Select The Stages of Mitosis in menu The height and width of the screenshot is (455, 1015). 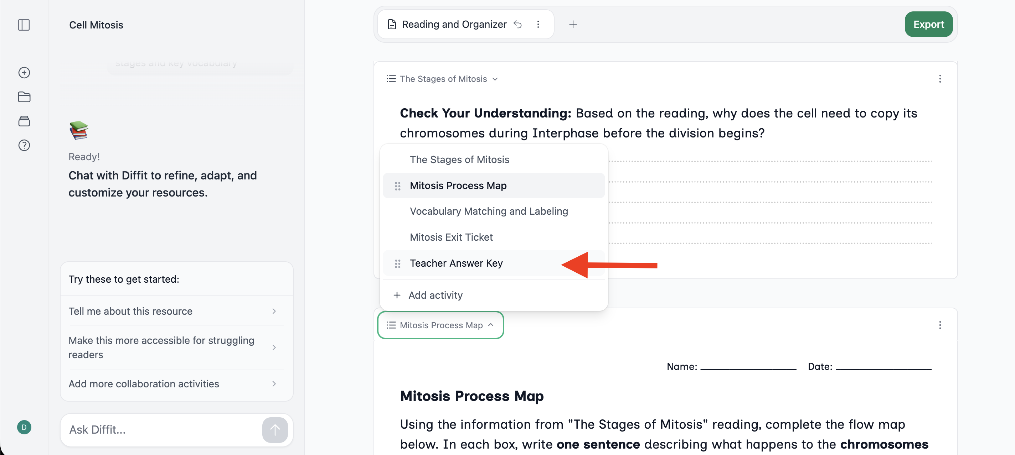494,160
